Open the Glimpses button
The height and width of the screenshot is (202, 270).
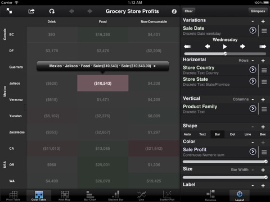[x=258, y=11]
